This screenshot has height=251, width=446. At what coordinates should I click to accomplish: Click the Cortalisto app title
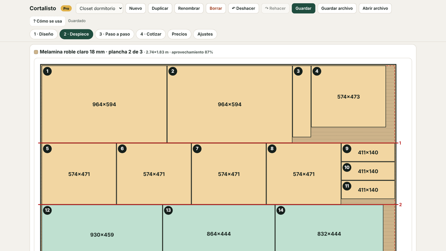43,8
